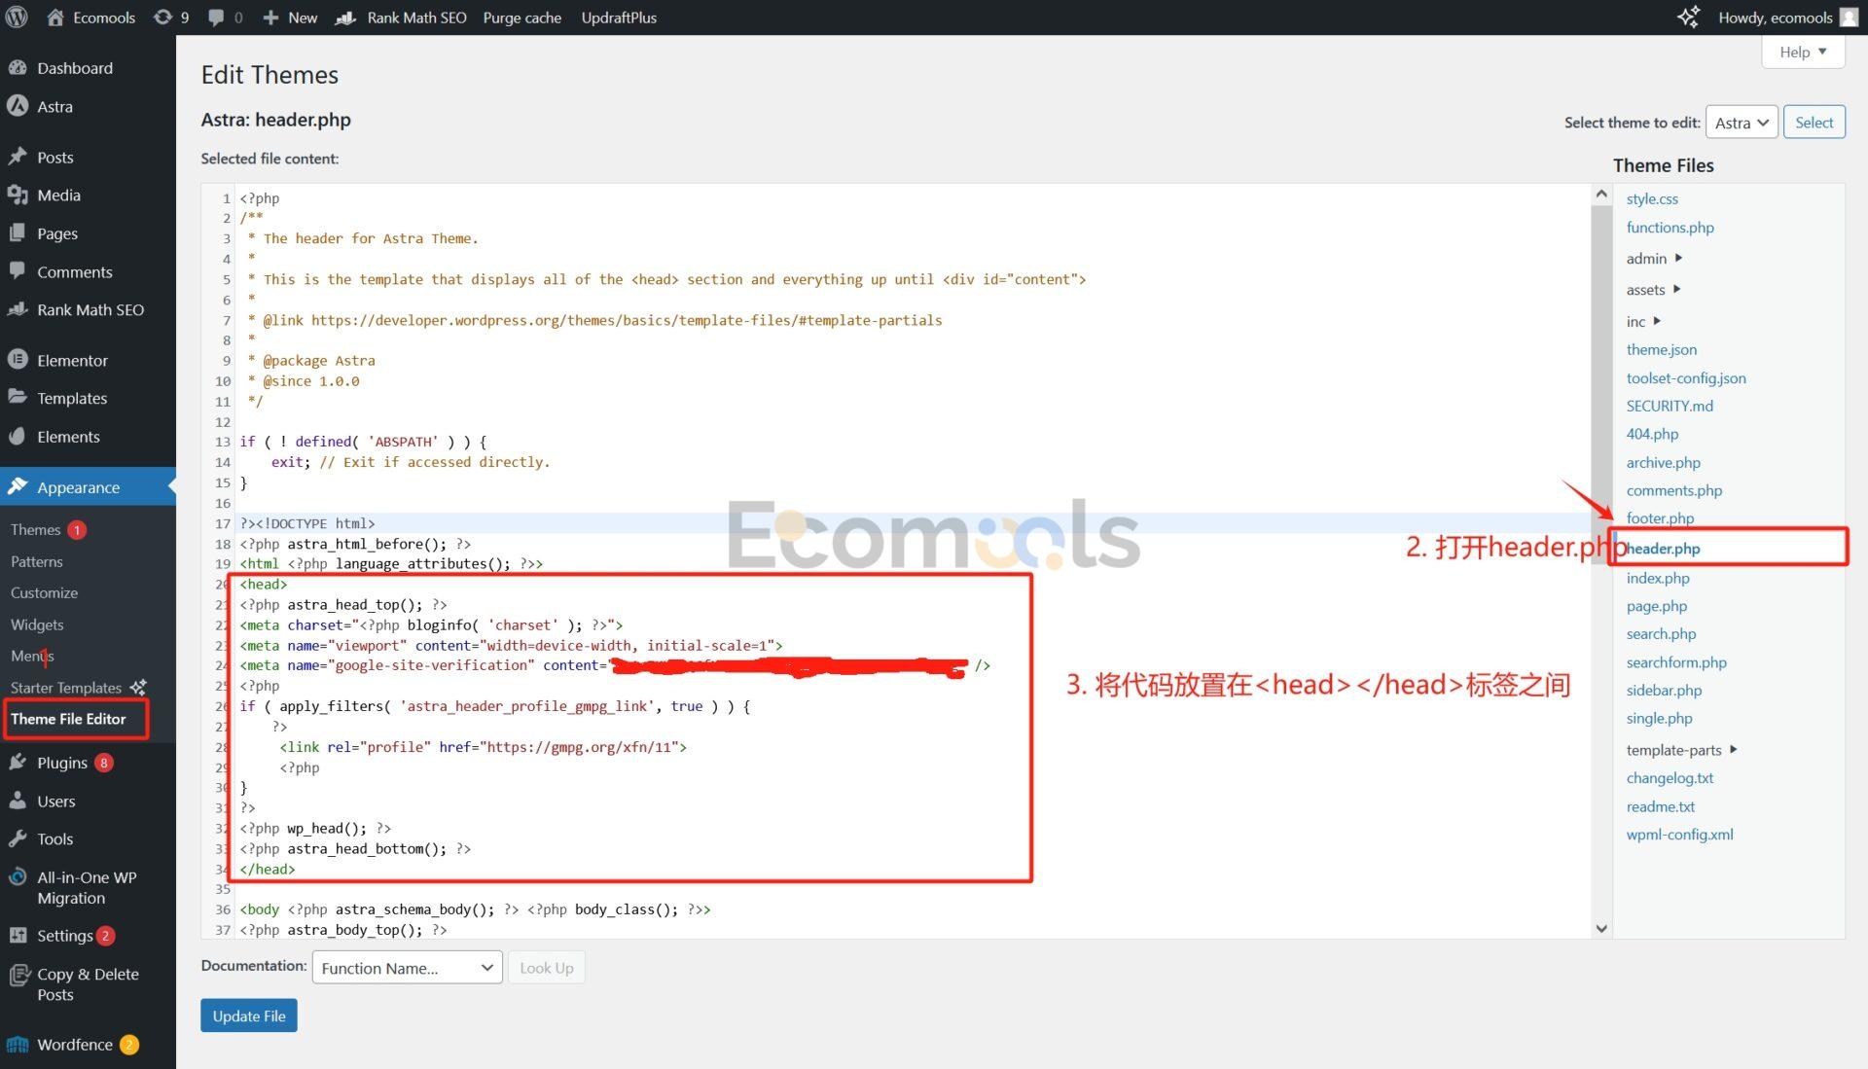This screenshot has height=1069, width=1868.
Task: Click the Tools wrench icon
Action: (18, 838)
